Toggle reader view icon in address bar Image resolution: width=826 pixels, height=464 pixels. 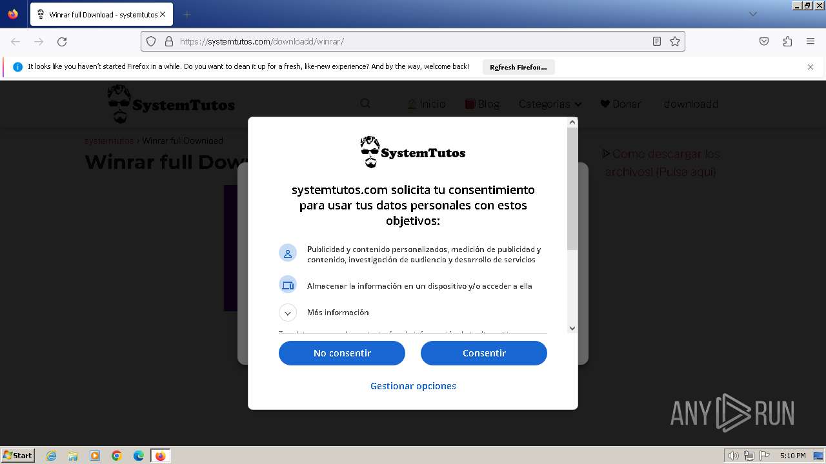point(657,41)
